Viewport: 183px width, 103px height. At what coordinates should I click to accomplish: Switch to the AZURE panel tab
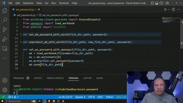pyautogui.click(x=100, y=78)
